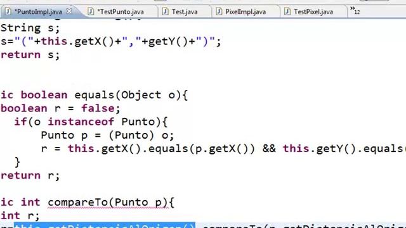Place cursor on line 'String s;'
The height and width of the screenshot is (228, 406).
click(30, 28)
